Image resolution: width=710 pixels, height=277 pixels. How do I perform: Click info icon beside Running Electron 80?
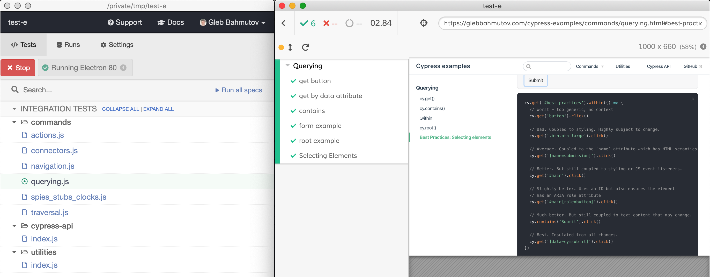[123, 68]
